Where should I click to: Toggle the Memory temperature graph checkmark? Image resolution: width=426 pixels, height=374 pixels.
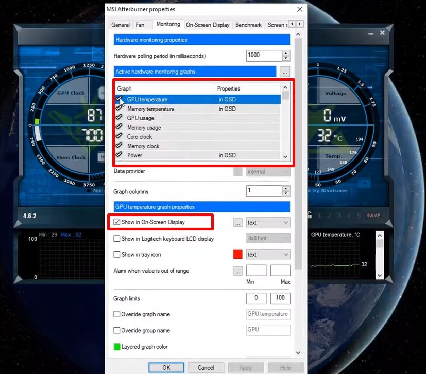pyautogui.click(x=119, y=109)
